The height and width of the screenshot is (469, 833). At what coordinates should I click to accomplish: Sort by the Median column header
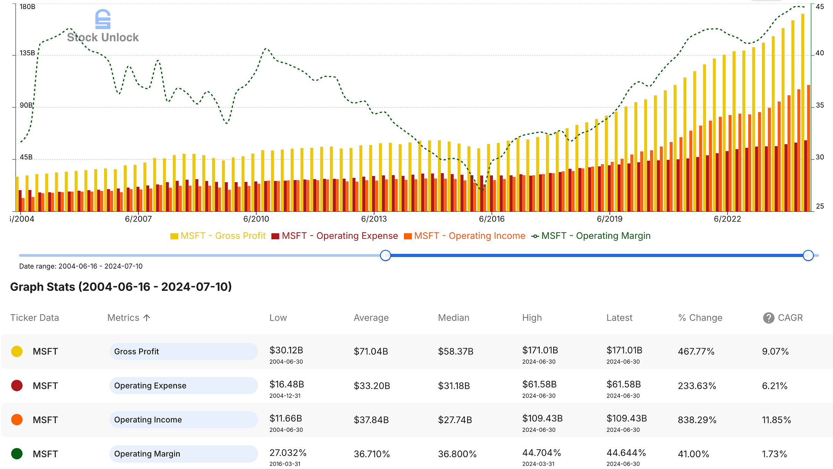(454, 318)
